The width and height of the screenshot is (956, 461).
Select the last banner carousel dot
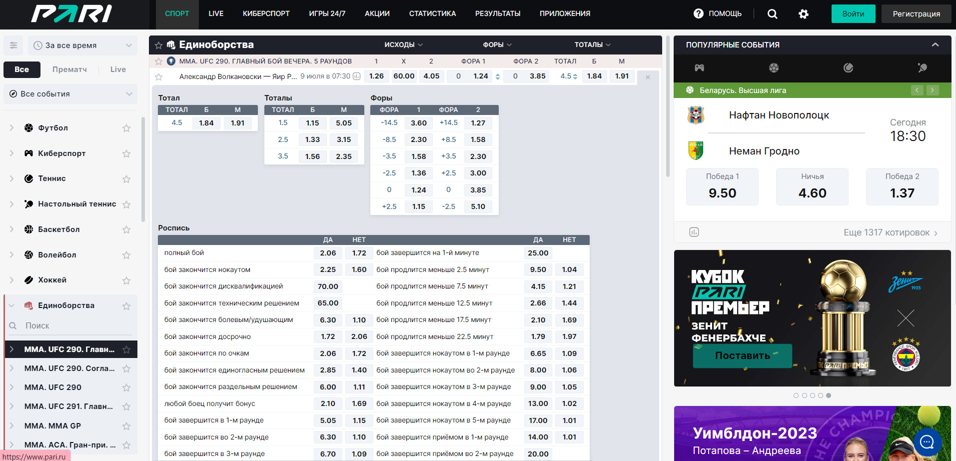pos(829,395)
